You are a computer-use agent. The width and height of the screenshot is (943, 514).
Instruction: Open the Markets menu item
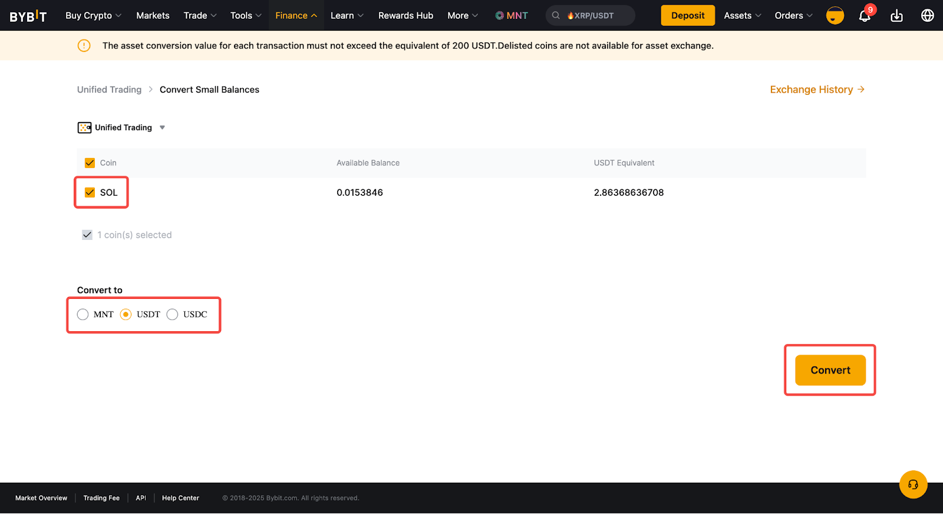(153, 16)
